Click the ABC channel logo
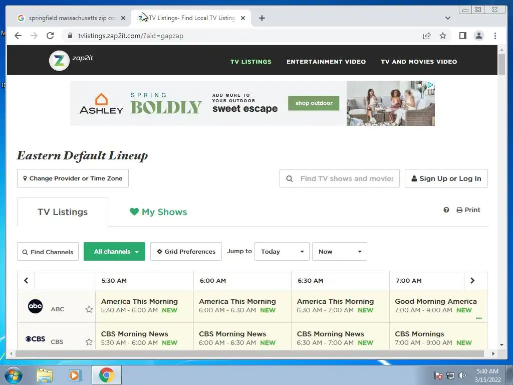 click(x=36, y=306)
